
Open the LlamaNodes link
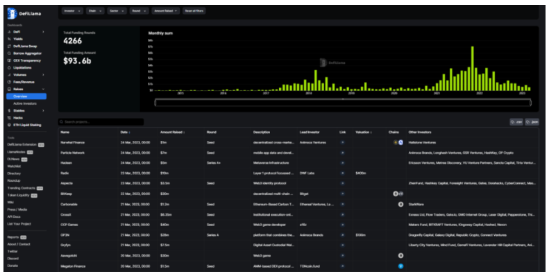[x=17, y=152]
